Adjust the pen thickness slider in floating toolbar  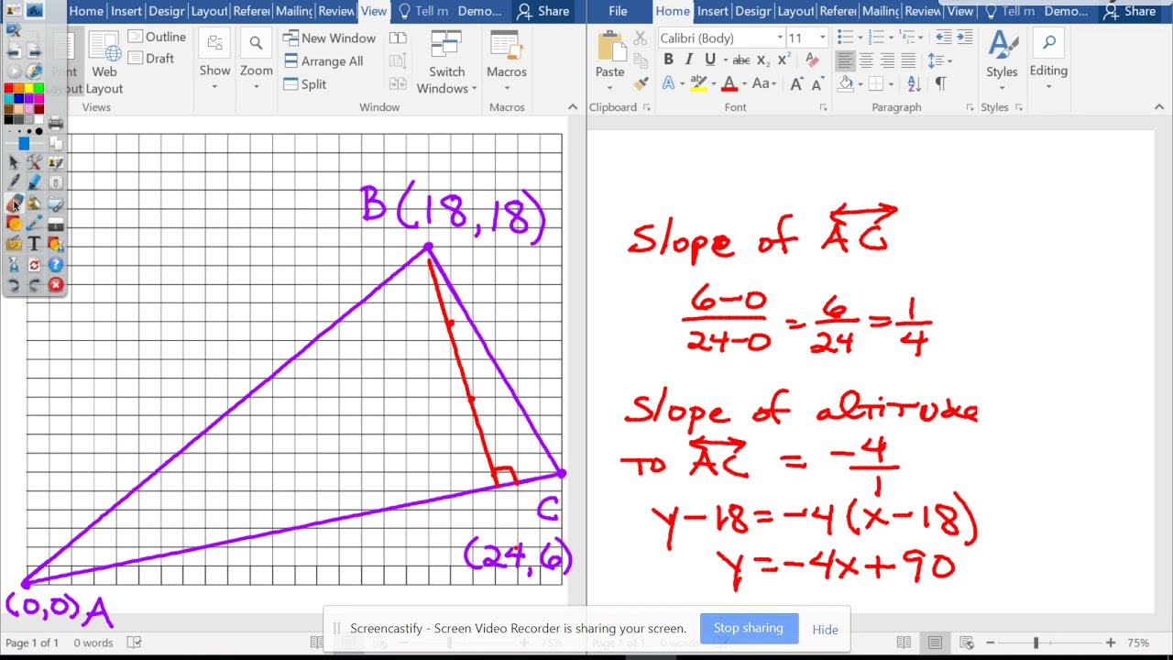coord(24,144)
